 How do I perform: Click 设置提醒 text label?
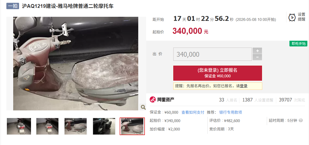[x=301, y=17]
